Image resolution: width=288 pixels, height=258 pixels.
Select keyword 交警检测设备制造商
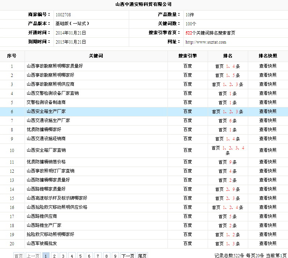(x=46, y=102)
